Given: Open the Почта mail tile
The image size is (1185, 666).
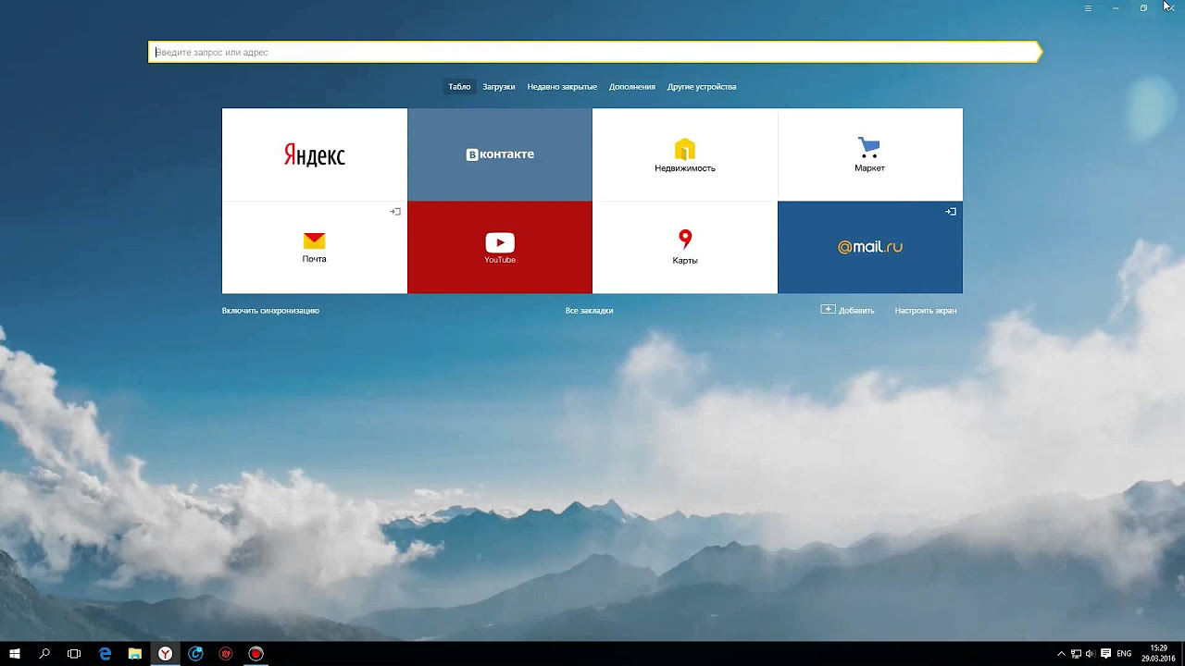Looking at the screenshot, I should pos(315,247).
